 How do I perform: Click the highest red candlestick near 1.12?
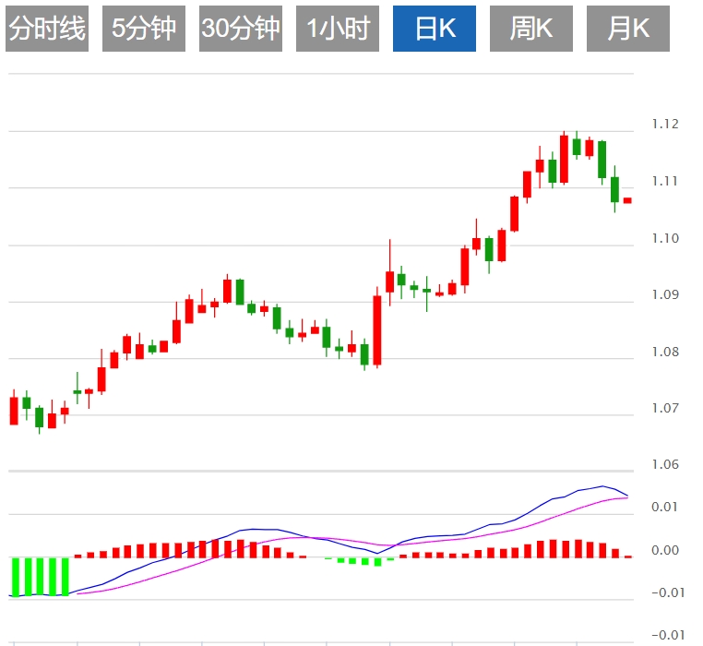coord(564,159)
